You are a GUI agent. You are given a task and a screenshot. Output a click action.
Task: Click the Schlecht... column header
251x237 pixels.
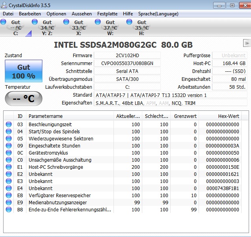tap(156, 116)
